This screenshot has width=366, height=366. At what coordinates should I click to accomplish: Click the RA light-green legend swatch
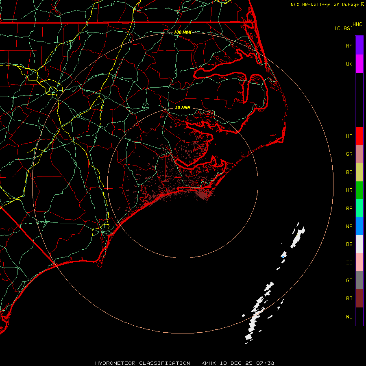coord(359,208)
